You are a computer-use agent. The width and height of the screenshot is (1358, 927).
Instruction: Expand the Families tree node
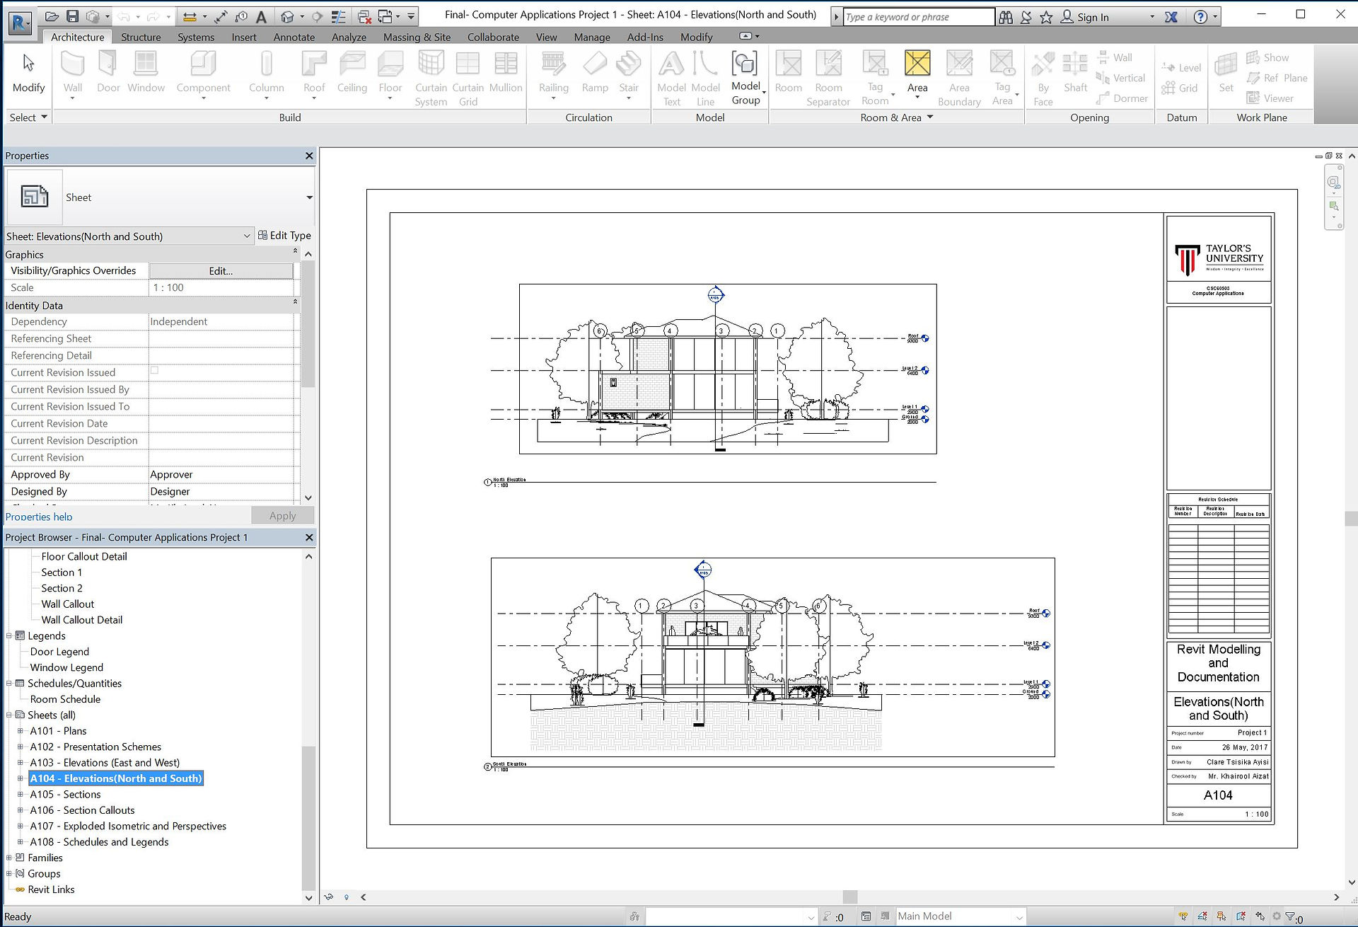click(8, 858)
